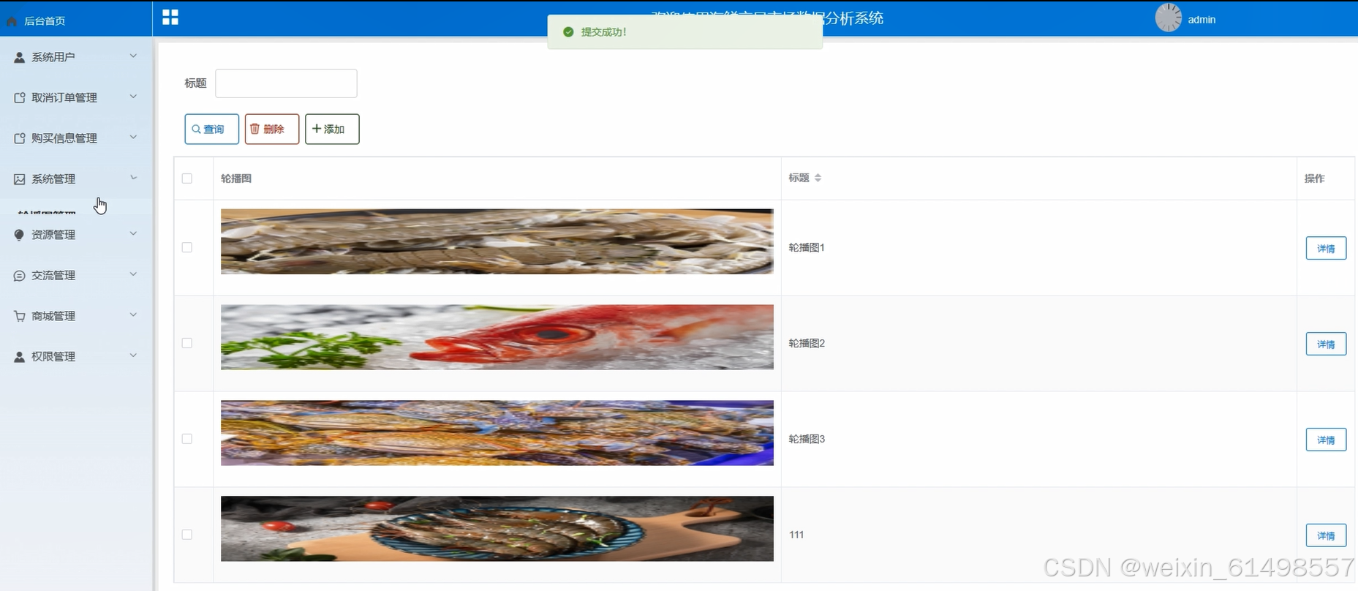Click the 商城管理 cart icon
The height and width of the screenshot is (591, 1358).
tap(20, 316)
